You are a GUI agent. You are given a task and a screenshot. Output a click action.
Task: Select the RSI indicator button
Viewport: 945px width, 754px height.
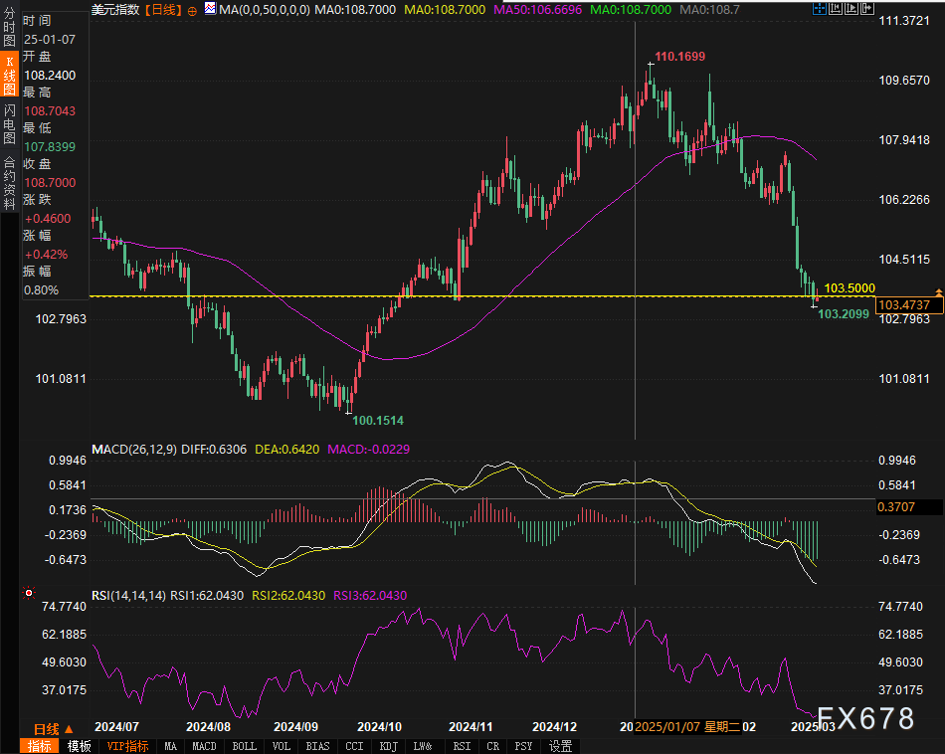point(462,746)
